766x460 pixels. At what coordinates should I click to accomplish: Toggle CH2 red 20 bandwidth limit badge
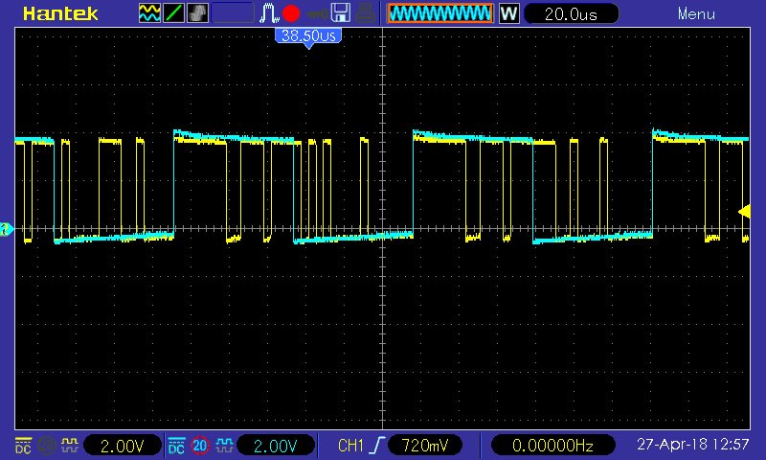[x=199, y=446]
